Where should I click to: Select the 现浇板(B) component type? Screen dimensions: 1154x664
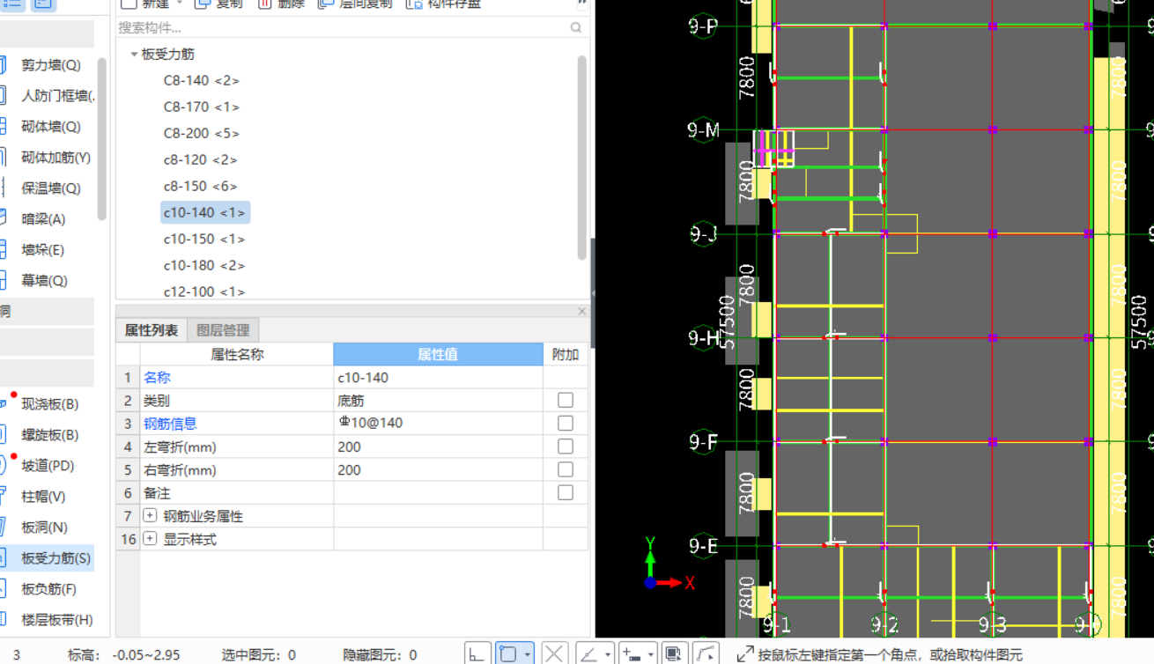coord(50,404)
